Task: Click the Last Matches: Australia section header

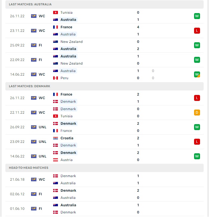Action: point(105,4)
